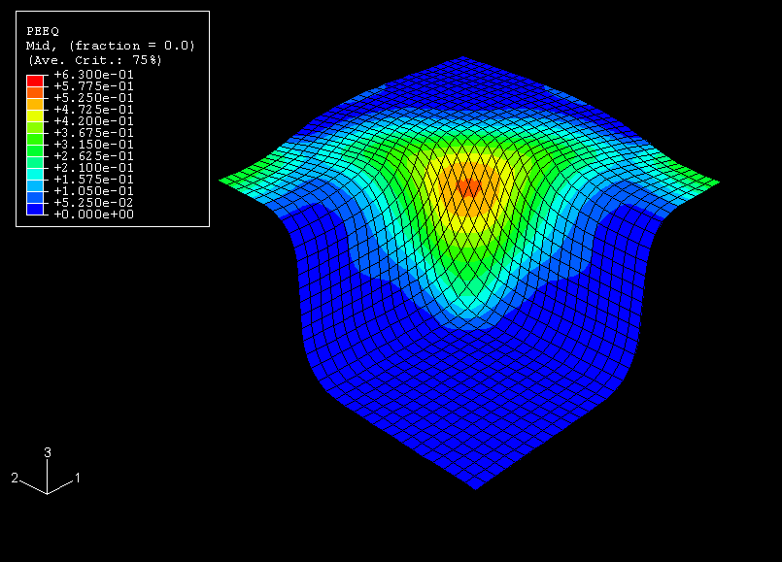Pick the red peak-strain region on the mesh

[x=469, y=187]
